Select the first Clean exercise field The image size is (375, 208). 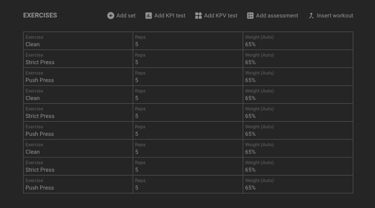(78, 41)
